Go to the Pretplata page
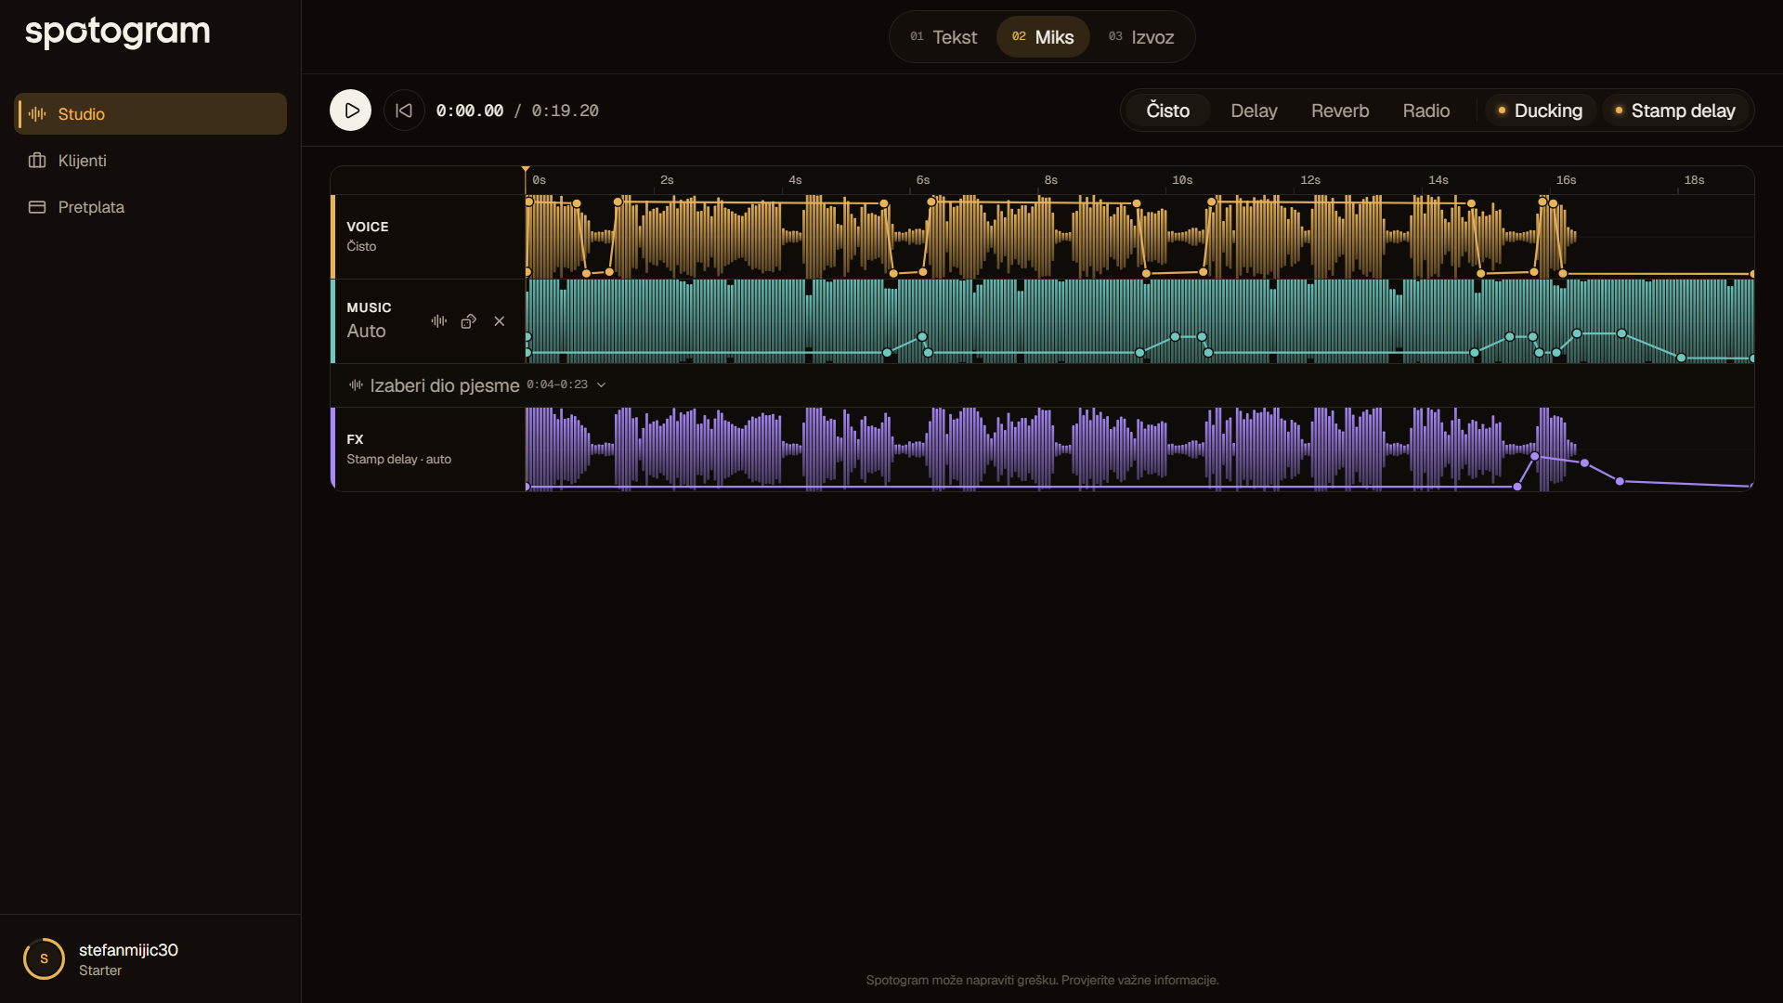1783x1003 pixels. coord(150,207)
